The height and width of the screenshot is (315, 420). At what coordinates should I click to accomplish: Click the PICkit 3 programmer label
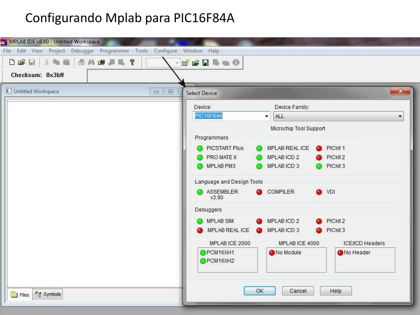pyautogui.click(x=336, y=166)
